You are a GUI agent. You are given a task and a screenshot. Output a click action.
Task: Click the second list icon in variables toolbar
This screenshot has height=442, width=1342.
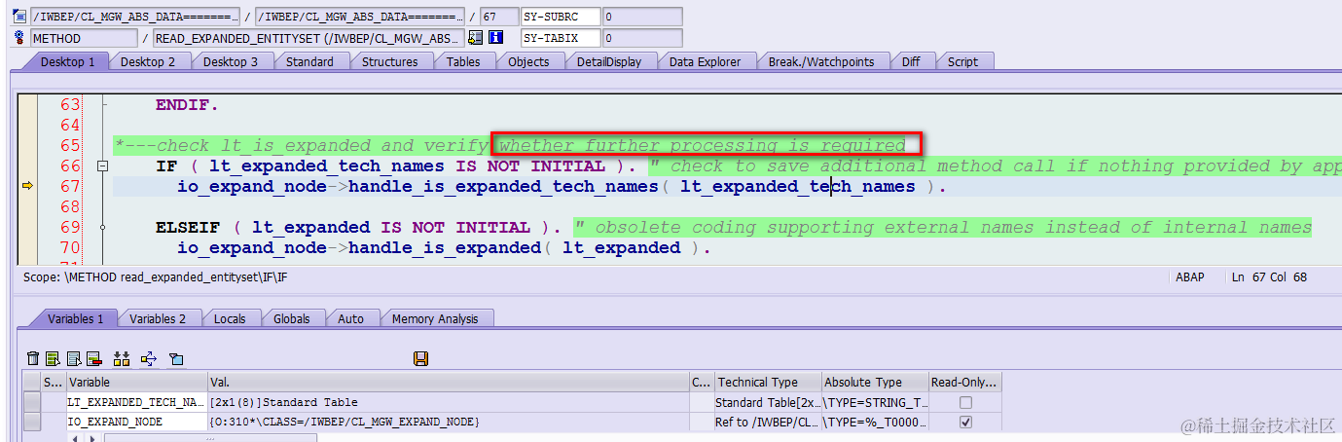point(74,359)
